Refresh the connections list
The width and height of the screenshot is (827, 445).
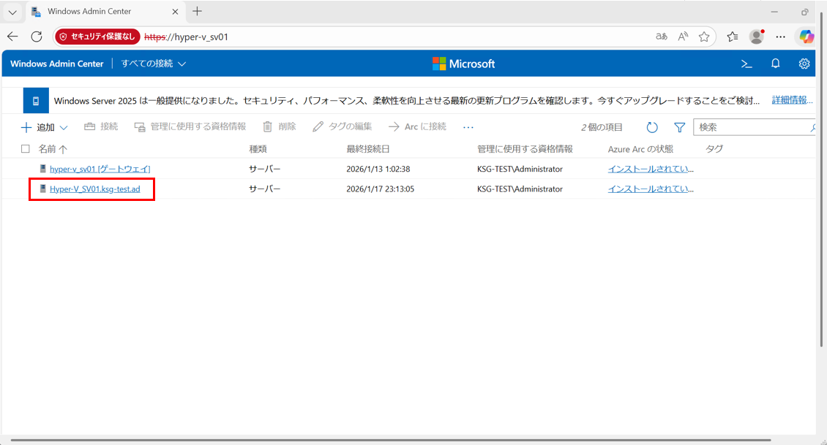tap(652, 127)
